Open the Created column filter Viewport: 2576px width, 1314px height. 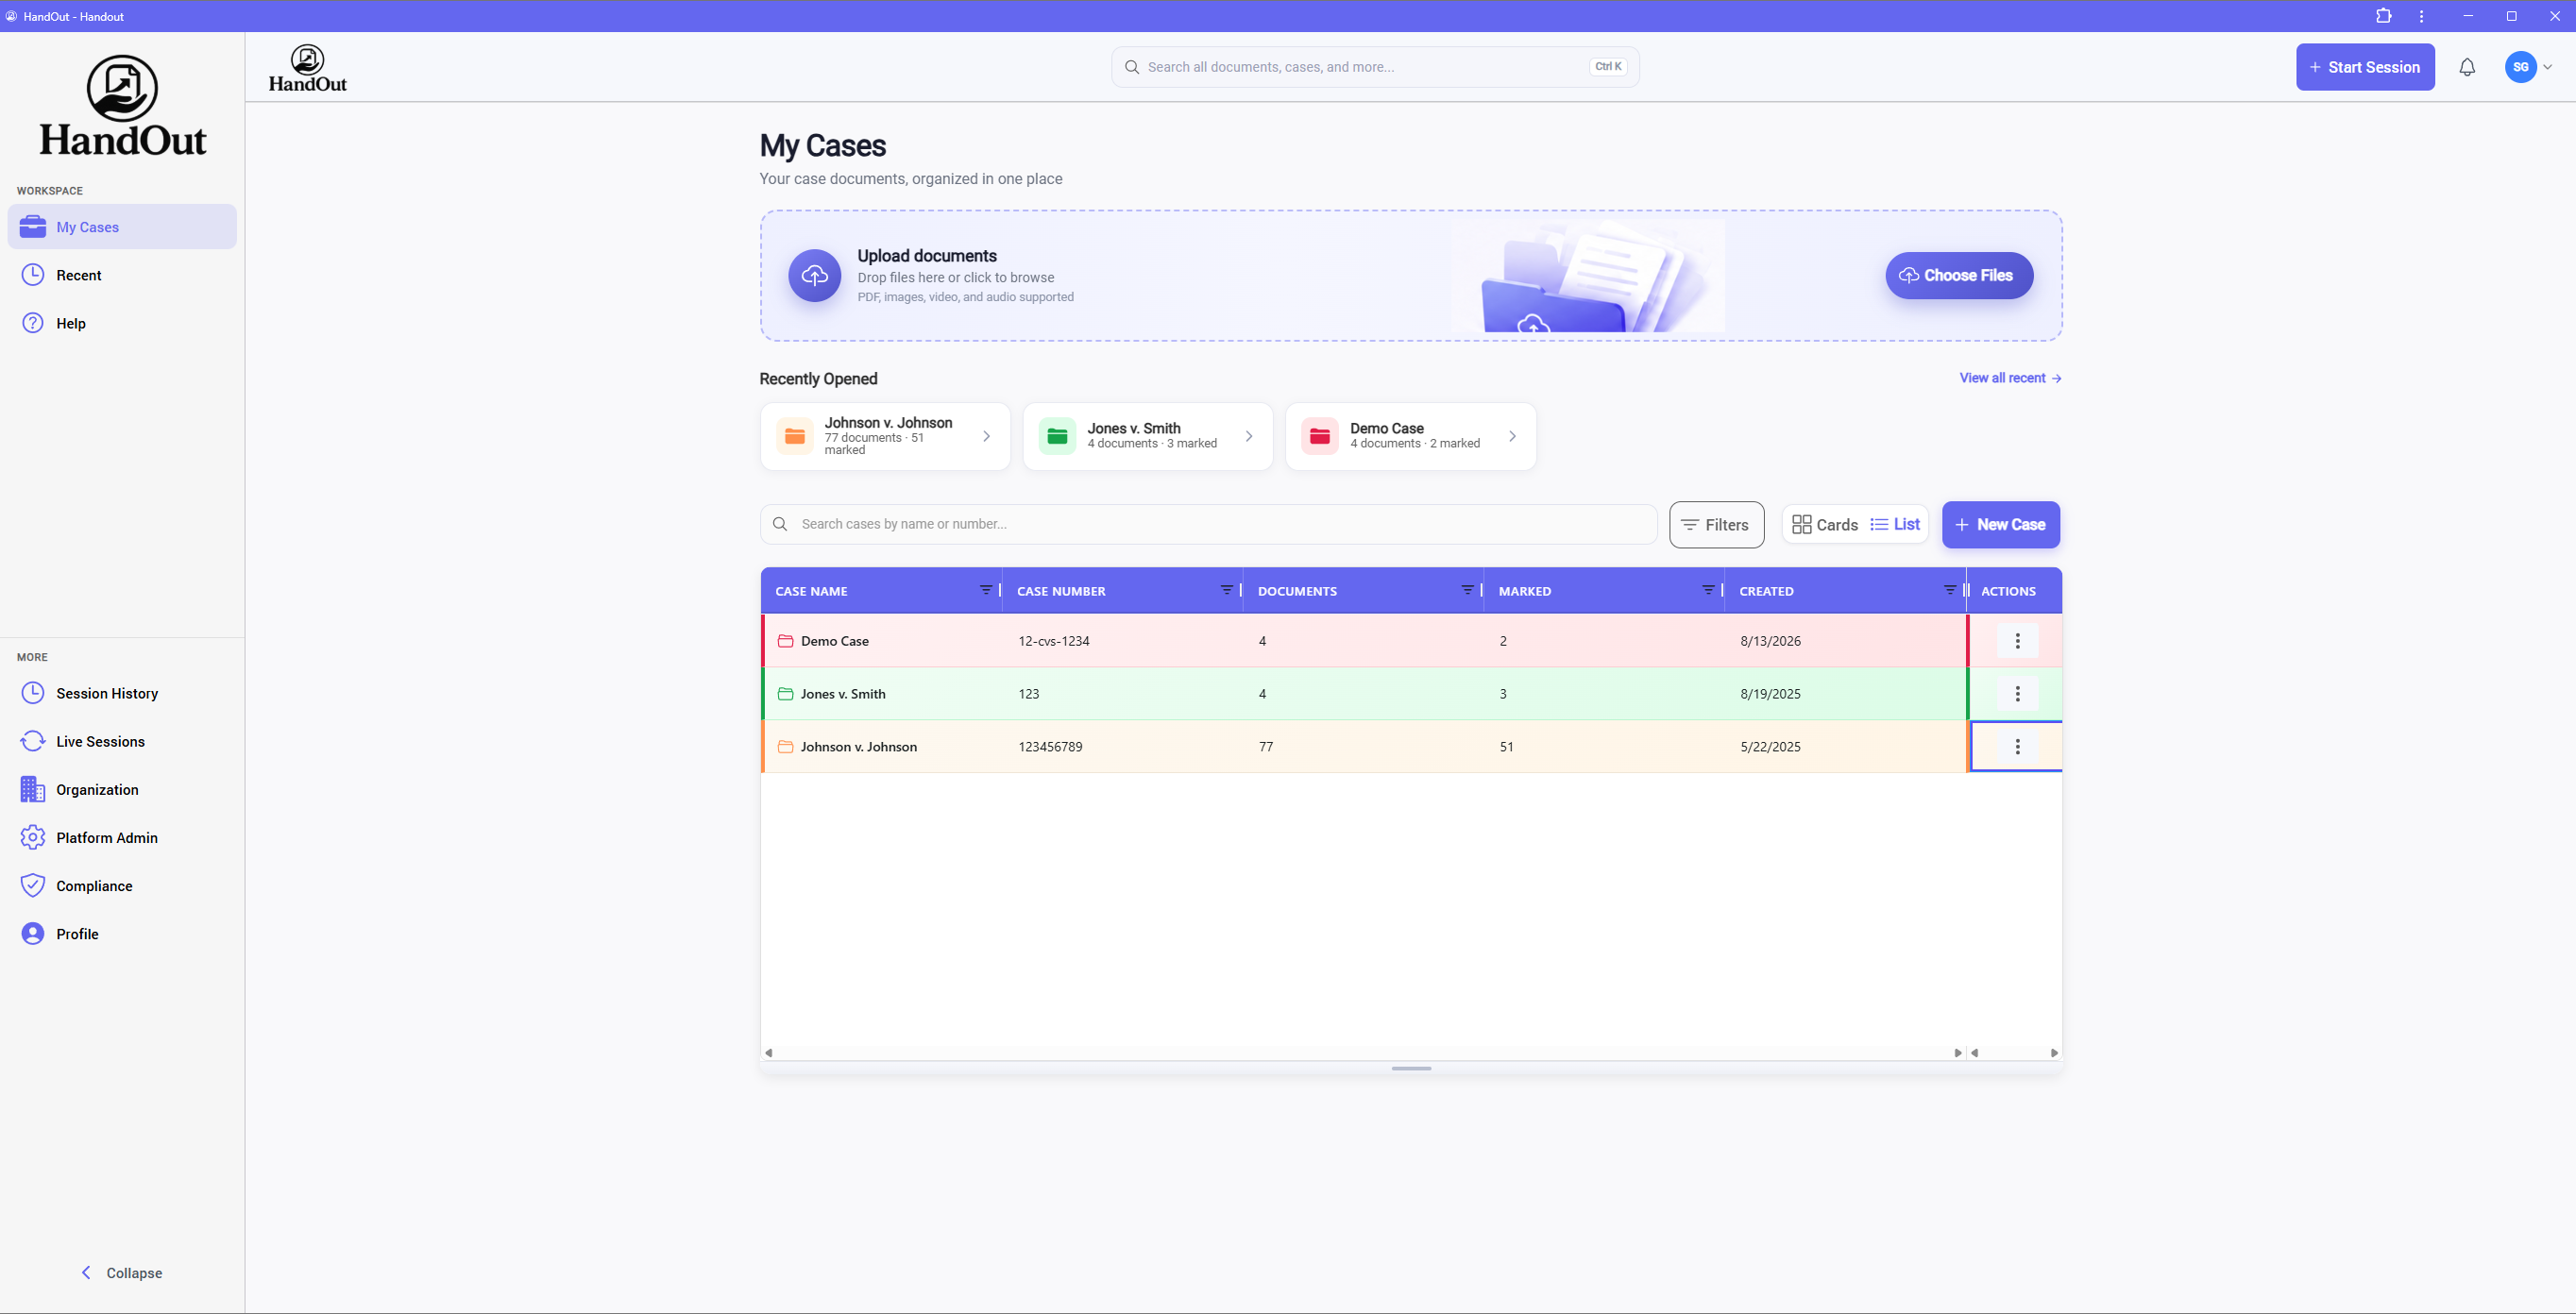pyautogui.click(x=1950, y=590)
